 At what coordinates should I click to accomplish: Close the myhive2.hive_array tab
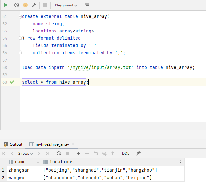[73, 144]
